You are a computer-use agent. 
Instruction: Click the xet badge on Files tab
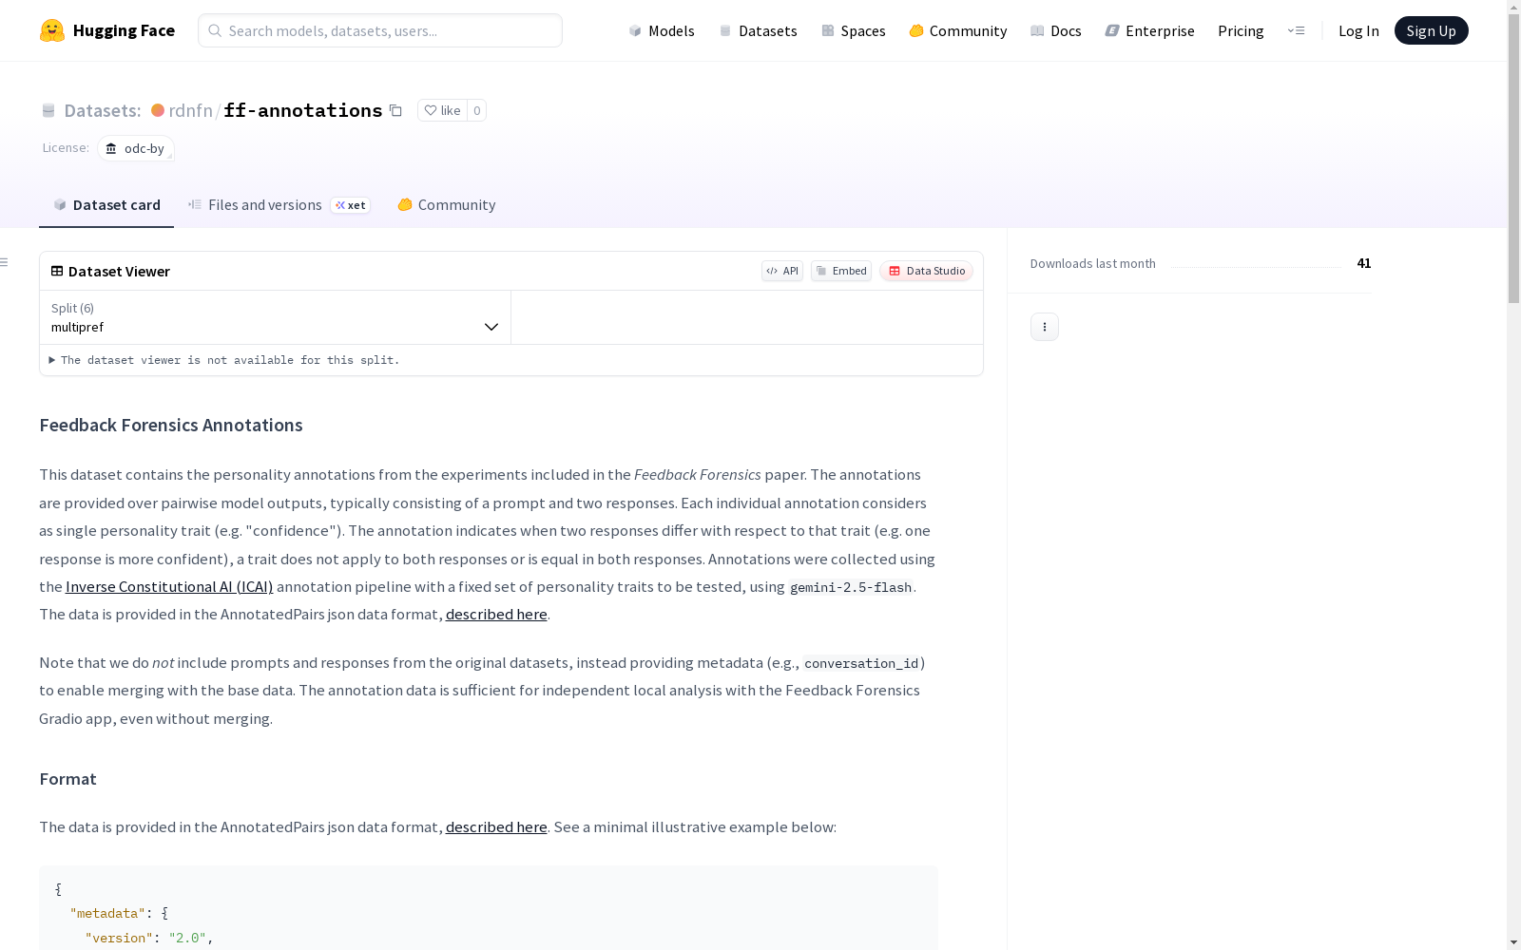[x=351, y=205]
